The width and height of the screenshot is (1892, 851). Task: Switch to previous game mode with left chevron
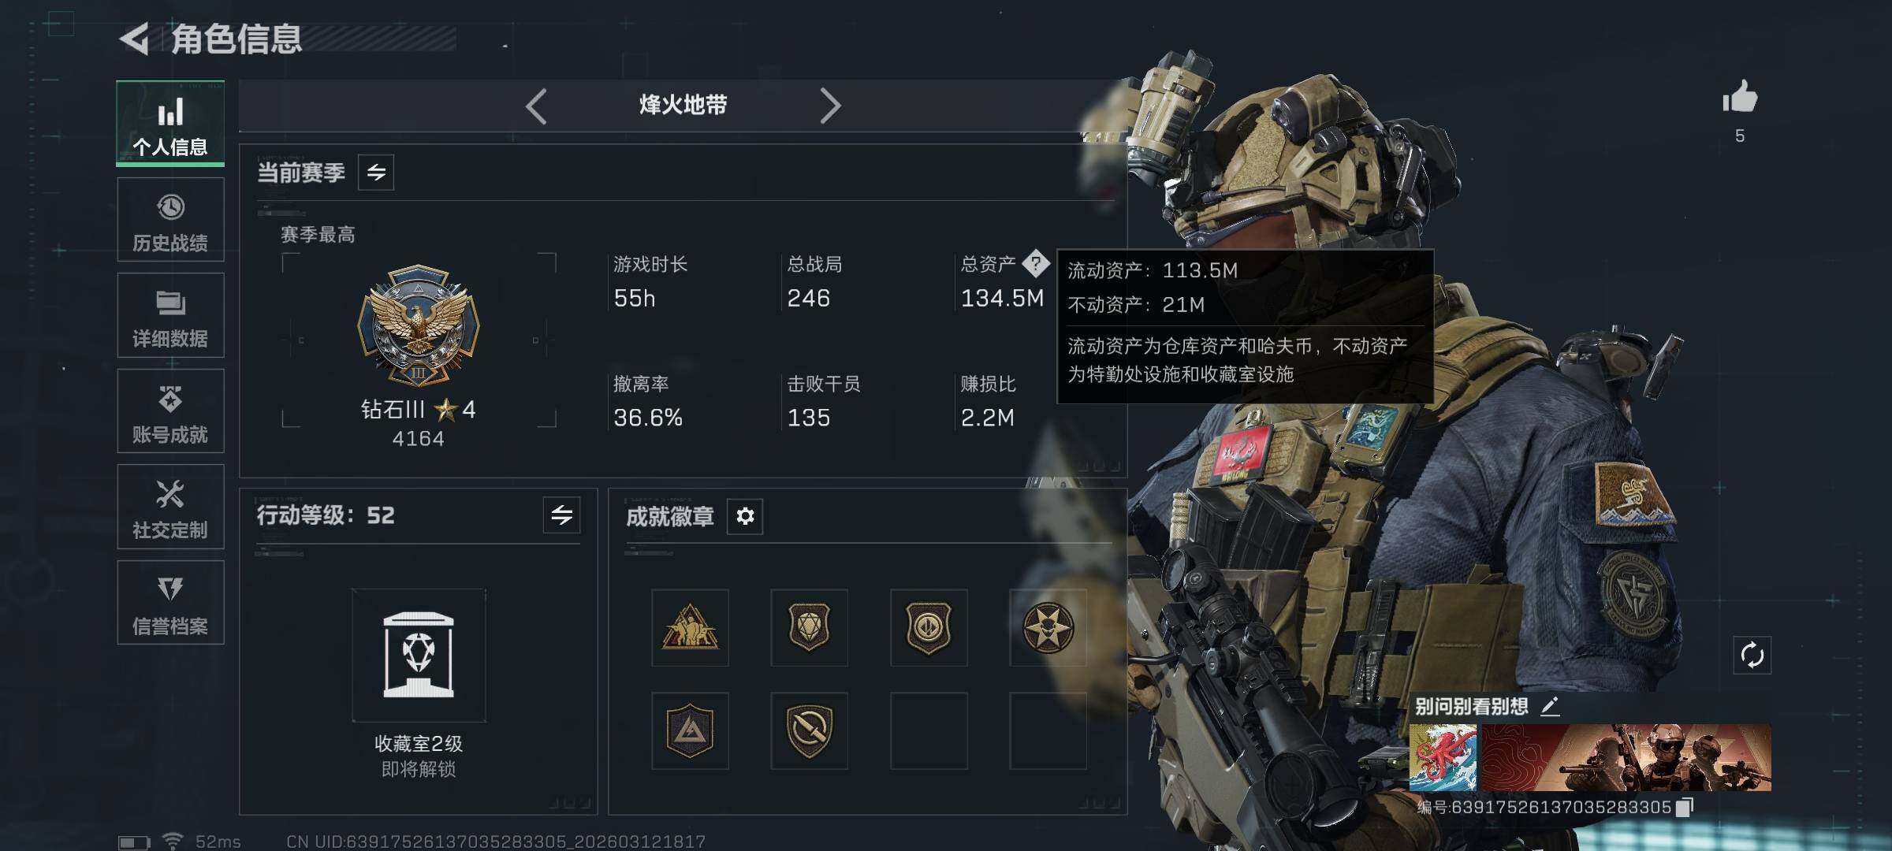[536, 106]
